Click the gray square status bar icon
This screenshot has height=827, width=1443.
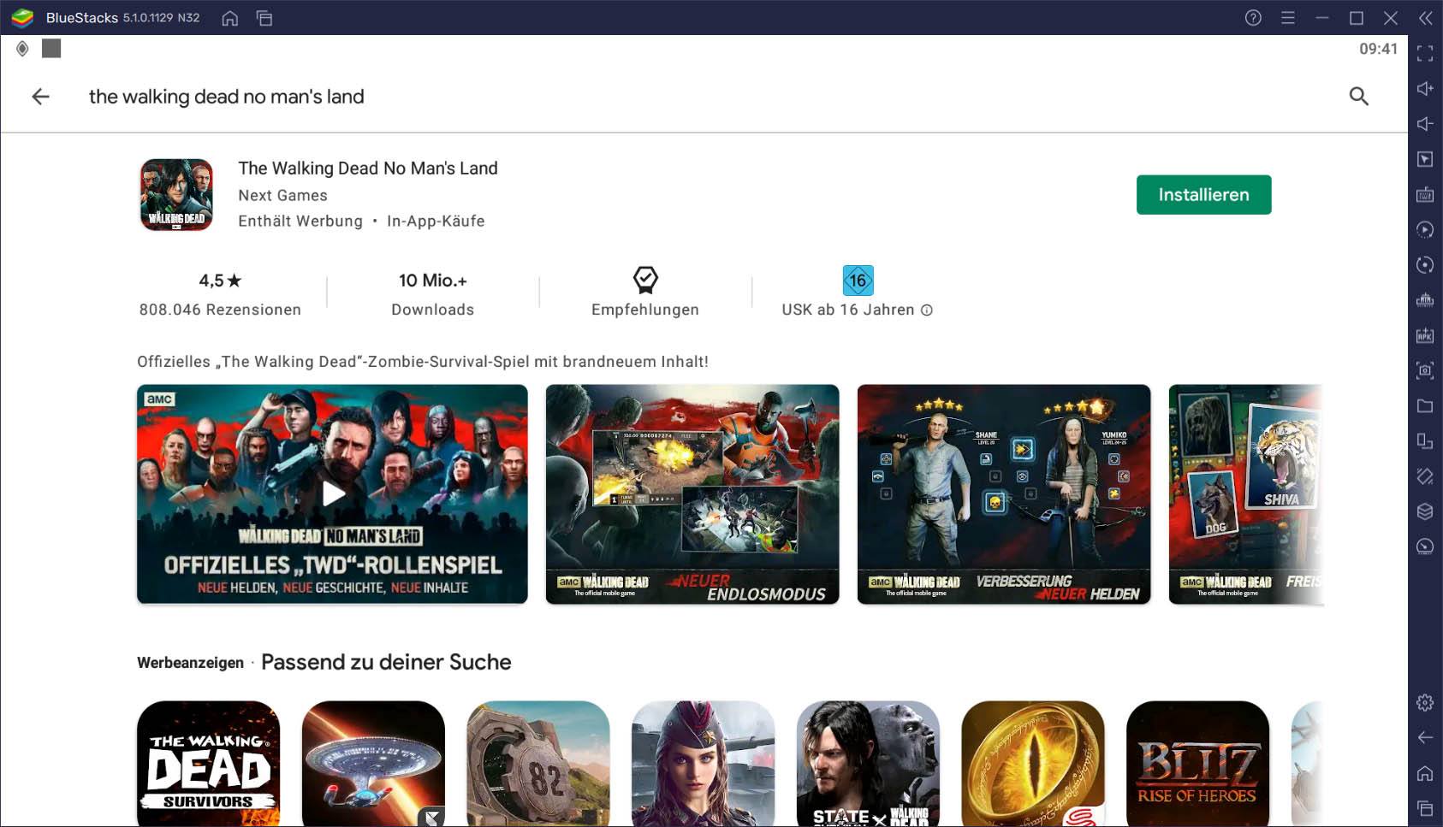tap(51, 49)
